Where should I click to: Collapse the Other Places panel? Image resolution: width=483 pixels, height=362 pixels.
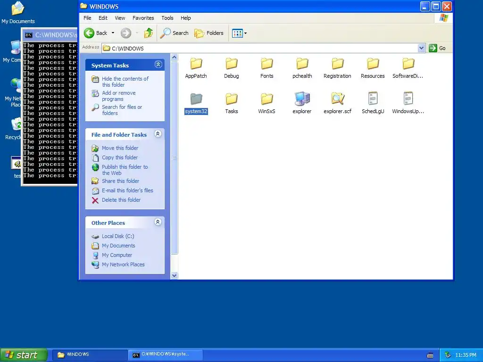coord(158,222)
